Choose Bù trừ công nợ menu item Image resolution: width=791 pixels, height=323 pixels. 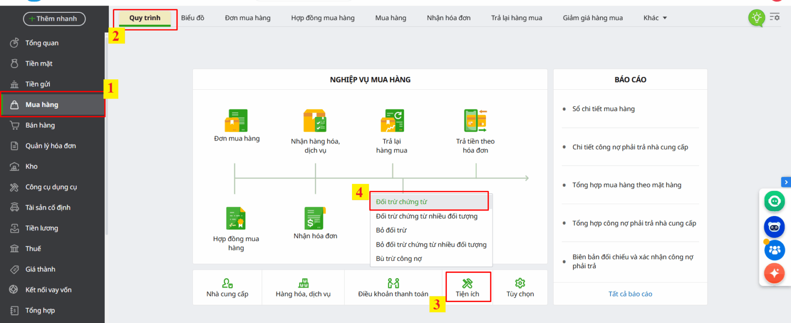point(399,258)
